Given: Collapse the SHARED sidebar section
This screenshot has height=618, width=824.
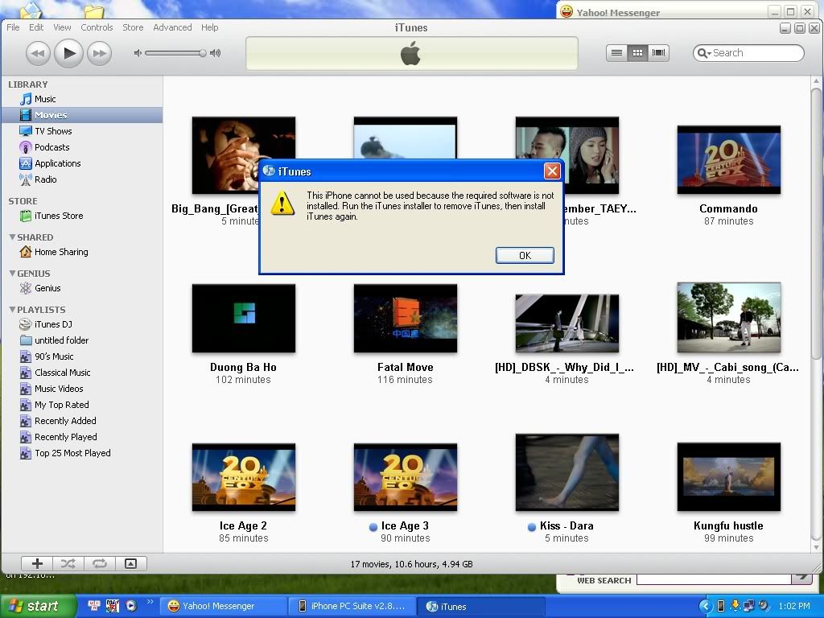Looking at the screenshot, I should [12, 237].
